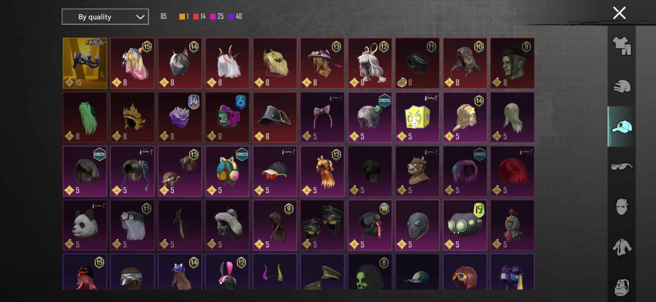Viewport: 656px width, 302px height.
Task: Filter by pink quality swatch
Action: point(213,16)
